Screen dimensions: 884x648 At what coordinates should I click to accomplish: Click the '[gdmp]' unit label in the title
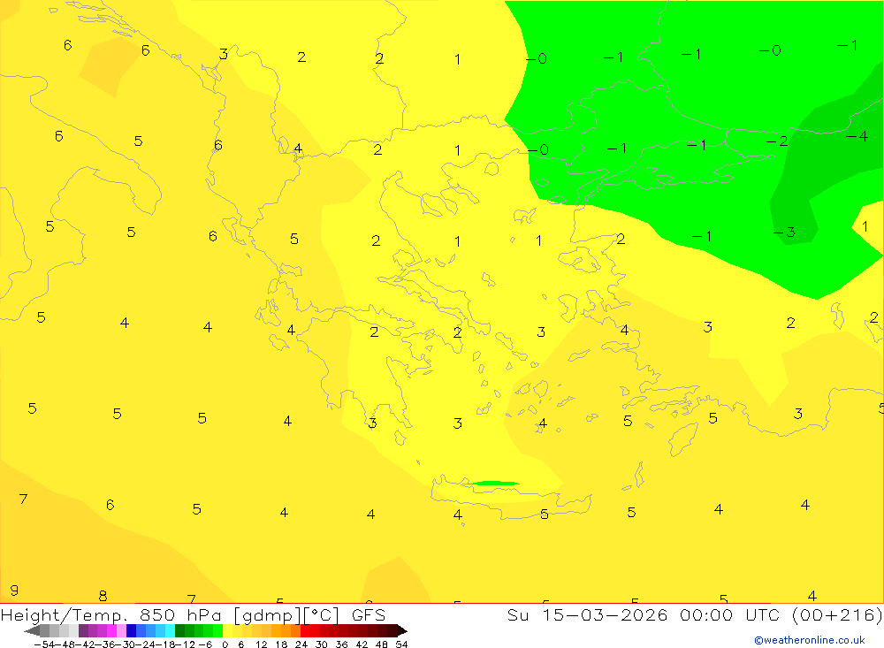pos(265,616)
